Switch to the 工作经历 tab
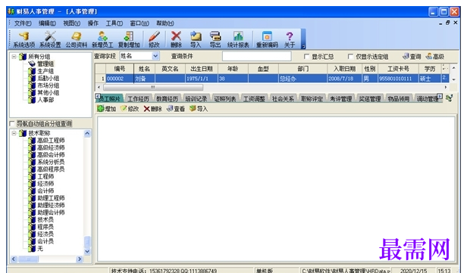Viewport: 464px width, 273px height. 138,99
